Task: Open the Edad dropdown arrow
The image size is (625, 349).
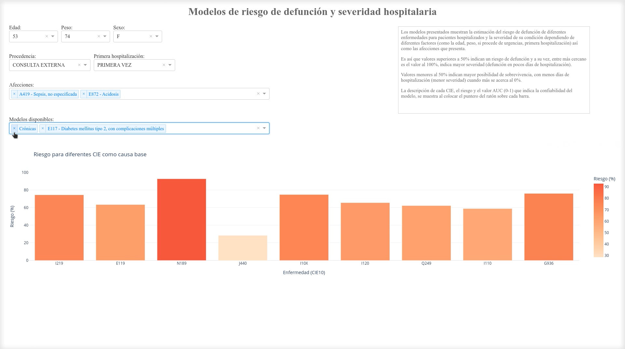Action: (x=53, y=36)
